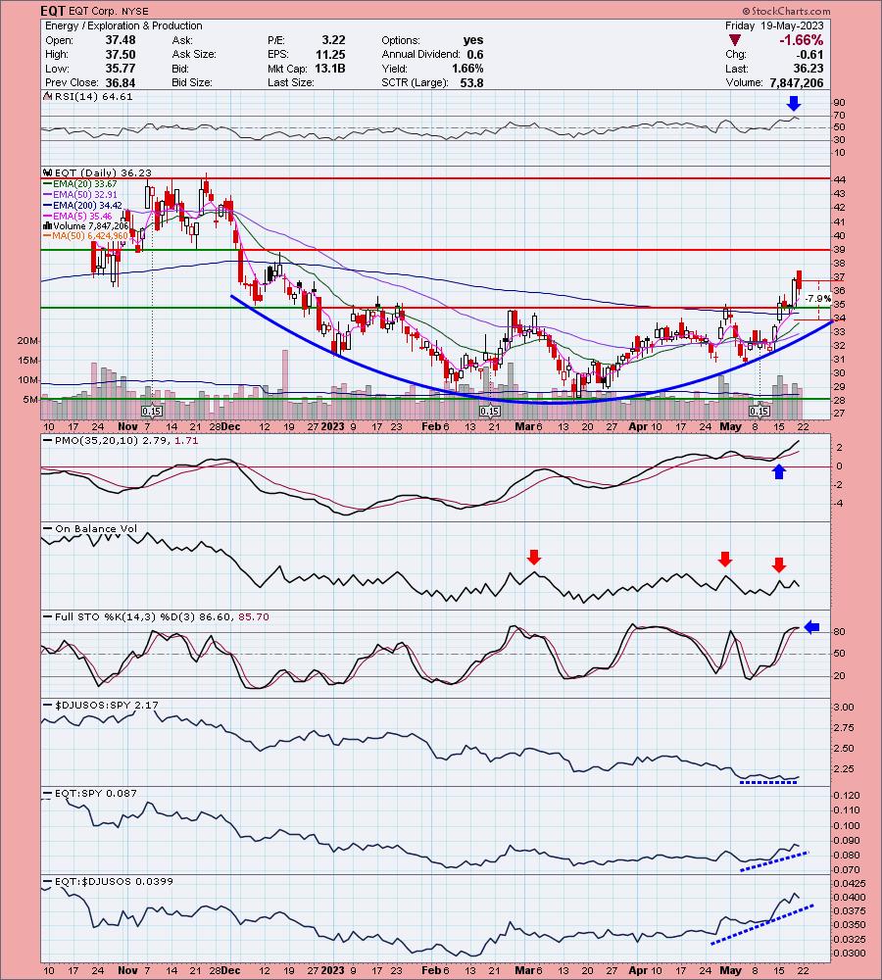Select the Open value 37.48

[120, 40]
